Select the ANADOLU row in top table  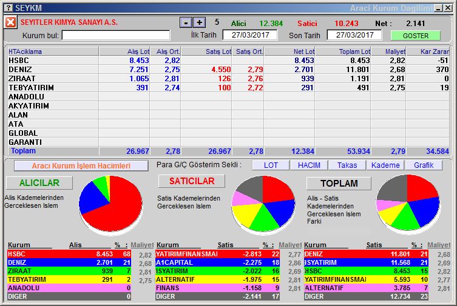click(x=228, y=96)
